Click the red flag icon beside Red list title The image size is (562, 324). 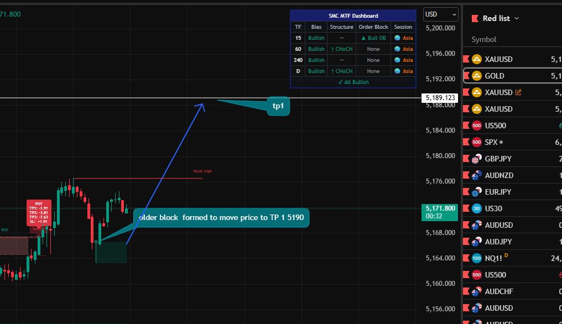tap(475, 18)
